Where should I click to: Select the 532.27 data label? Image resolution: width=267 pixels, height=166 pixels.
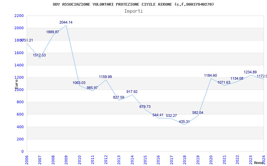(171, 116)
